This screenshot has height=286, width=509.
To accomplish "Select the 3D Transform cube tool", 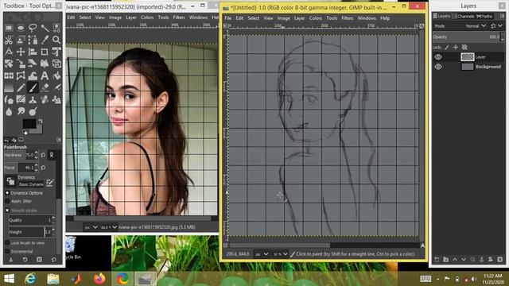I will coord(56,64).
